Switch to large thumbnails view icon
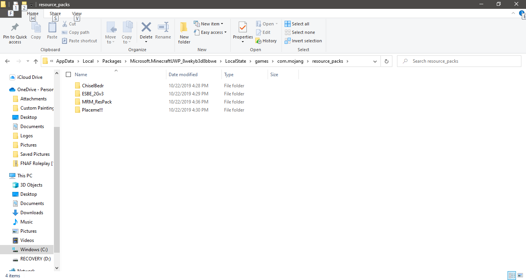 pyautogui.click(x=520, y=275)
